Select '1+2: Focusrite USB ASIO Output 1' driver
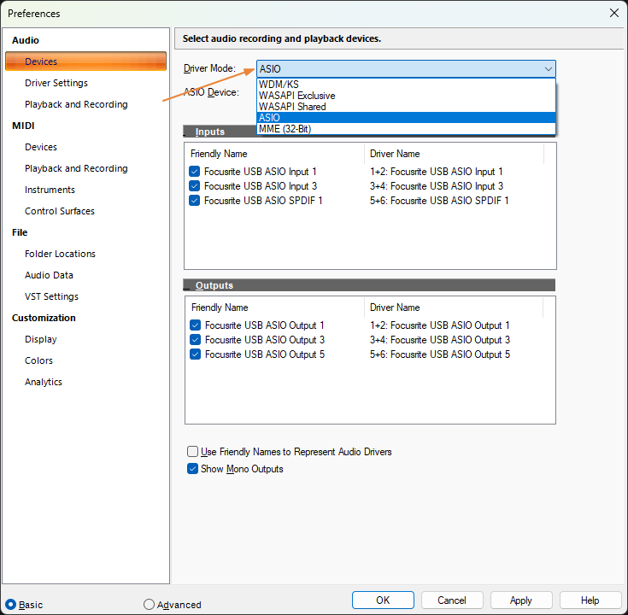Viewport: 628px width, 615px height. pyautogui.click(x=439, y=325)
